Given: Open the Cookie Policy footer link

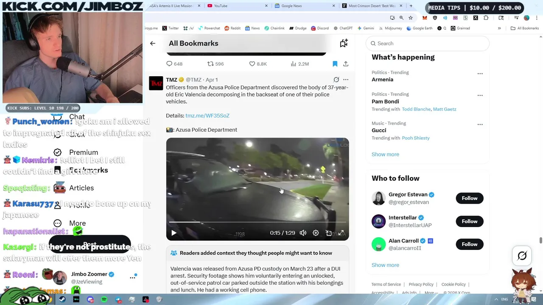Looking at the screenshot, I should pos(453,284).
